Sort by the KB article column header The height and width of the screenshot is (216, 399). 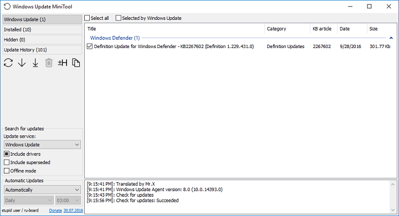[x=324, y=29]
